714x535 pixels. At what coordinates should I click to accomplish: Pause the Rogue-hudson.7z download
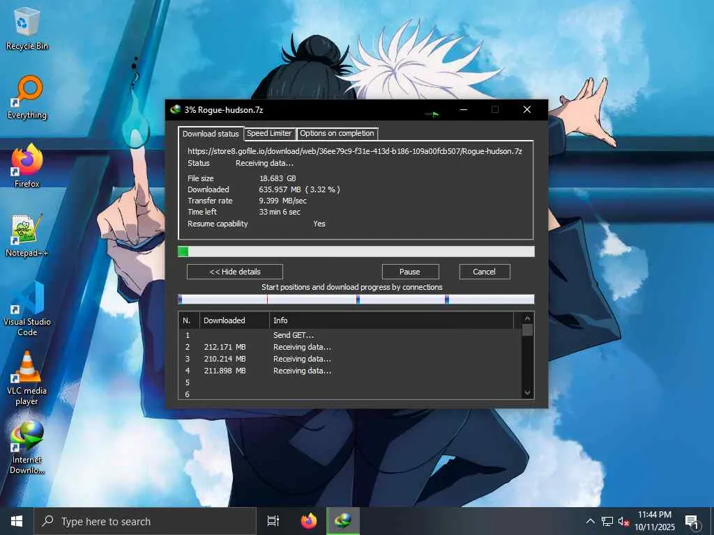click(x=410, y=272)
